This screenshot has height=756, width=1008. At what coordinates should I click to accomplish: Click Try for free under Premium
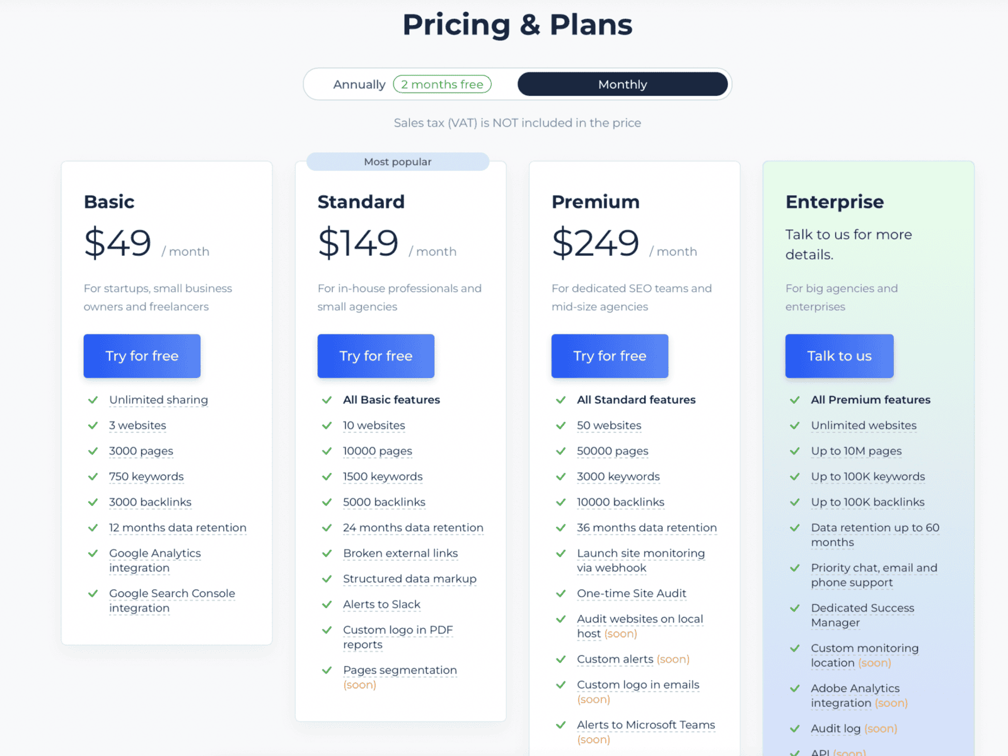pyautogui.click(x=610, y=356)
